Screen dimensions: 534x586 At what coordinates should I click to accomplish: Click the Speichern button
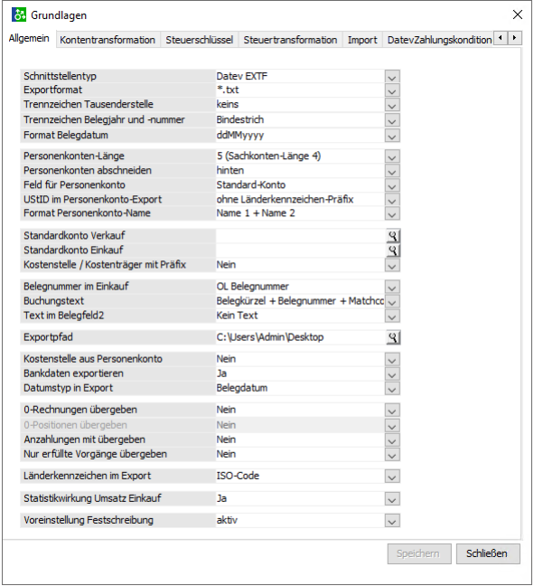[419, 553]
